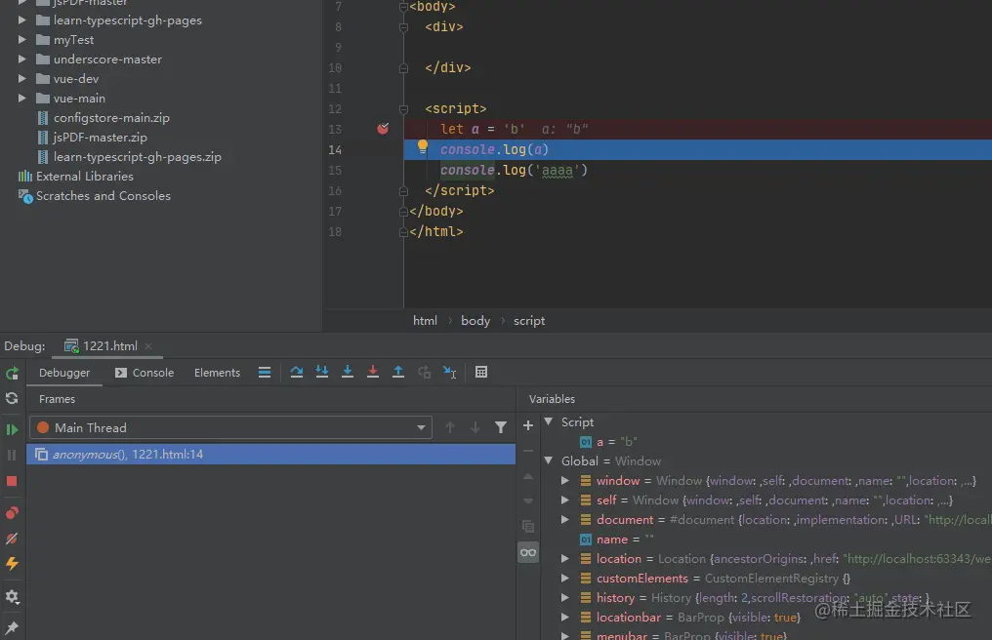The height and width of the screenshot is (640, 992).
Task: Select variable a = "b" row
Action: [x=608, y=441]
